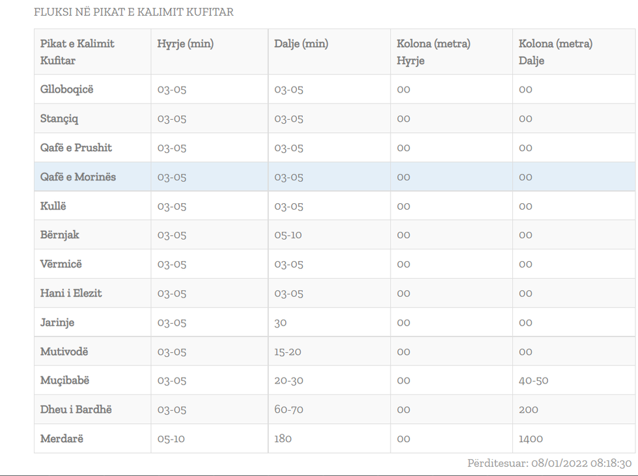
Task: Click the Kolona (metra) Dalje header
Action: tap(555, 52)
